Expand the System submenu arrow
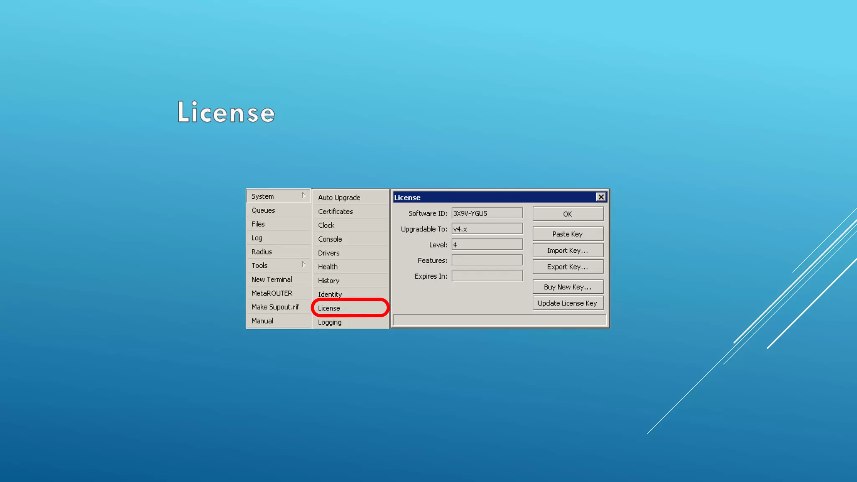This screenshot has height=482, width=857. pyautogui.click(x=303, y=196)
